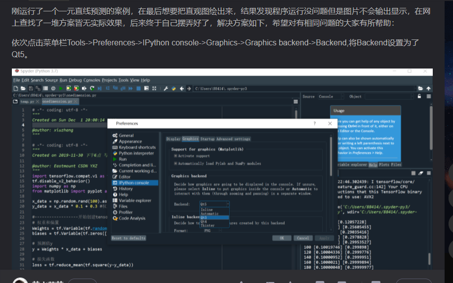This screenshot has width=453, height=283.
Task: Click the ? help button in Preferences title bar
Action: 315,123
